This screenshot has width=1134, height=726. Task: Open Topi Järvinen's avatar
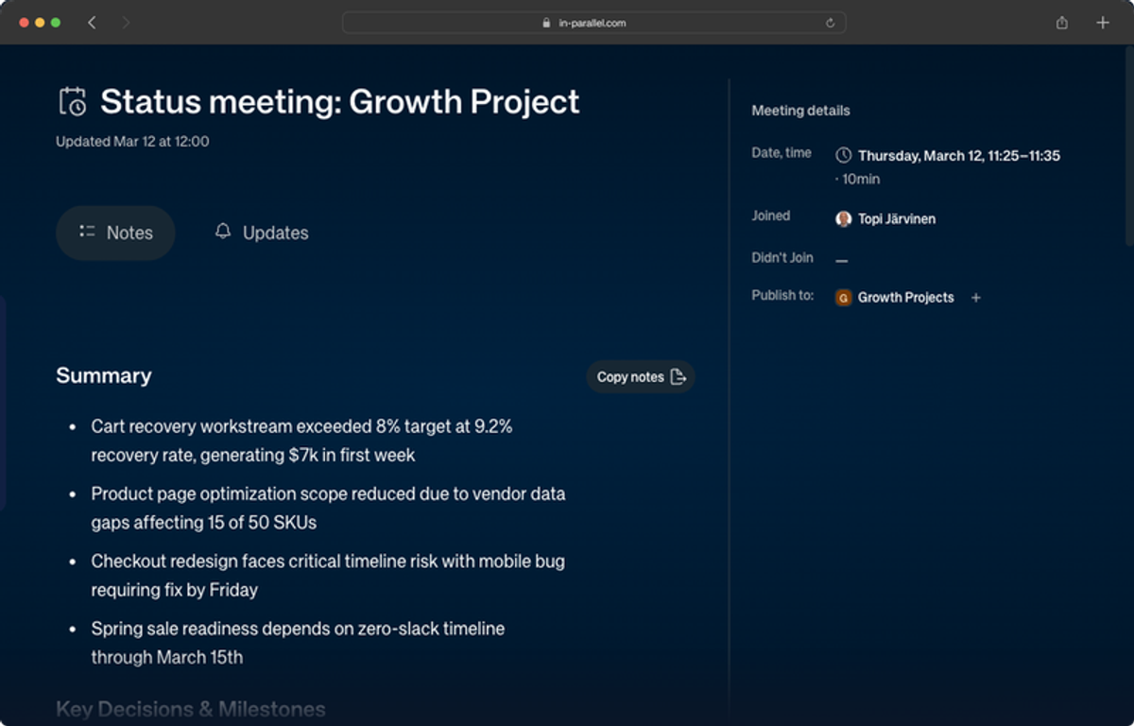point(844,218)
